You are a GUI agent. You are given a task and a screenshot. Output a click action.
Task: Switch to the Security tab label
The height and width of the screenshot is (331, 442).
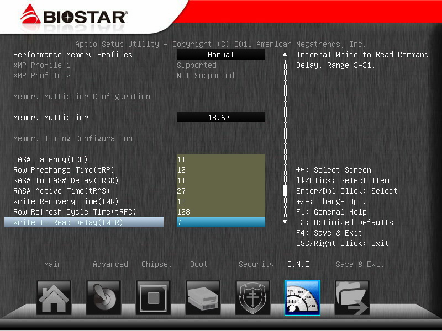pos(256,264)
